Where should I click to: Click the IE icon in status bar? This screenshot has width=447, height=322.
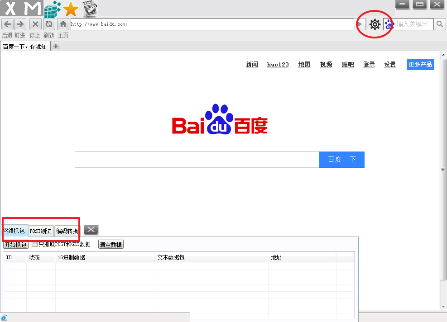tap(4, 318)
